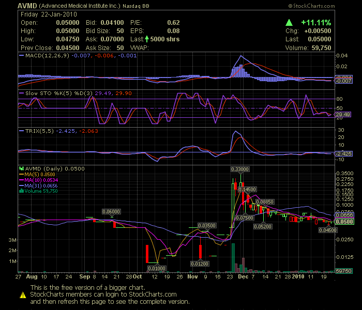Click the -2.425 TRIX axis tag

[x=344, y=153]
